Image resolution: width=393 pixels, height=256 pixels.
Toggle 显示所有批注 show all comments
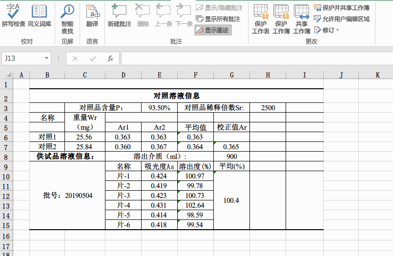218,19
